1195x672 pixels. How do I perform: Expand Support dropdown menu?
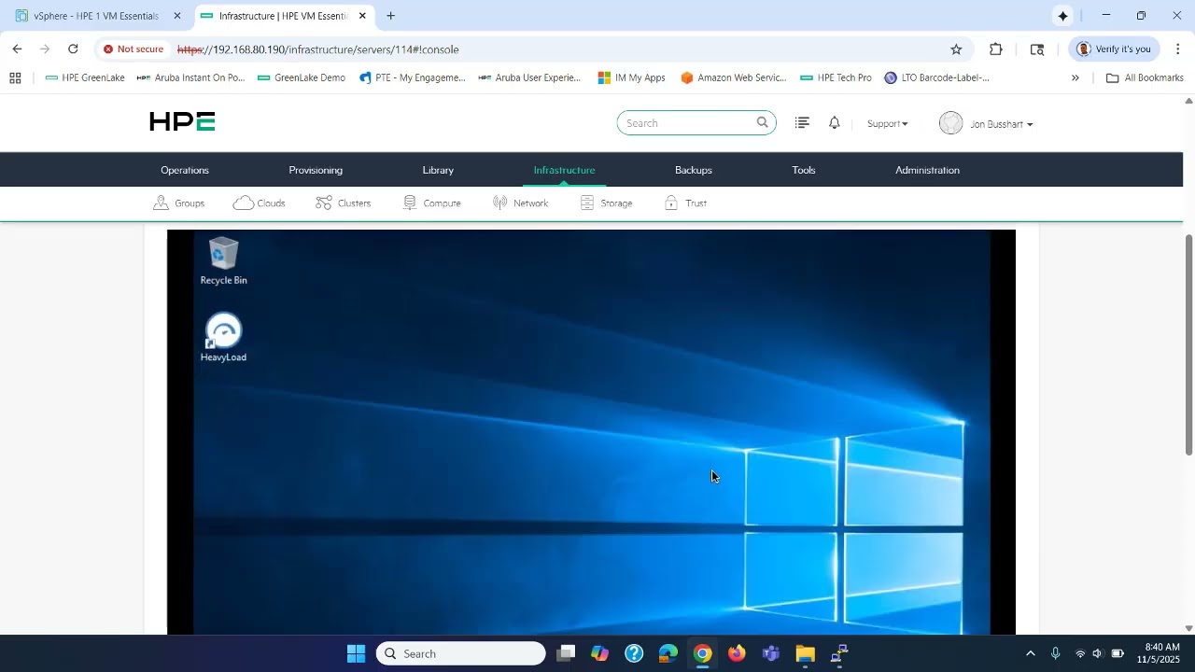[x=887, y=123]
